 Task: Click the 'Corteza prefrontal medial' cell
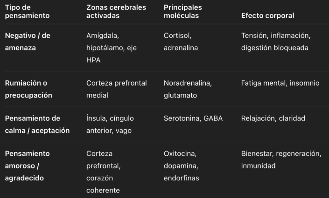(117, 89)
